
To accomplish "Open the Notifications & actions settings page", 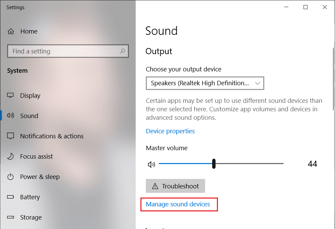I will pyautogui.click(x=51, y=136).
